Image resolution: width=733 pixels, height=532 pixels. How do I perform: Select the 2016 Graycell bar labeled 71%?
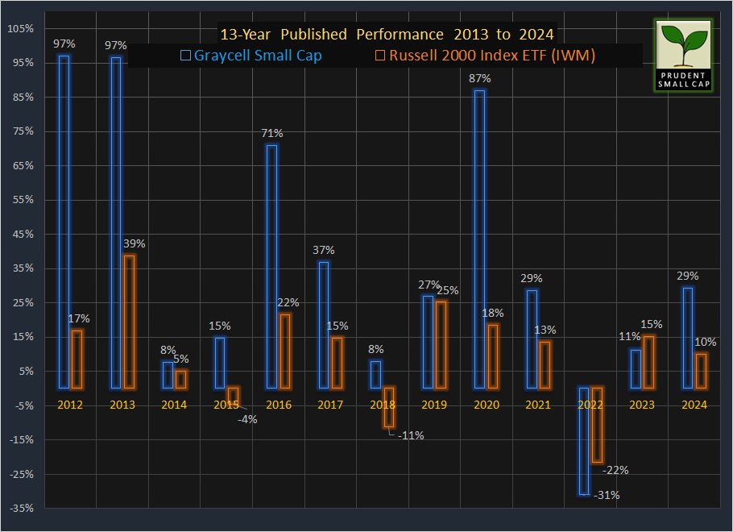click(x=271, y=267)
